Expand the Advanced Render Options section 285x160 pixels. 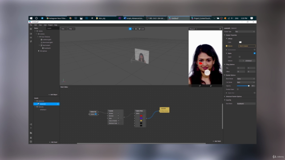click(x=224, y=96)
